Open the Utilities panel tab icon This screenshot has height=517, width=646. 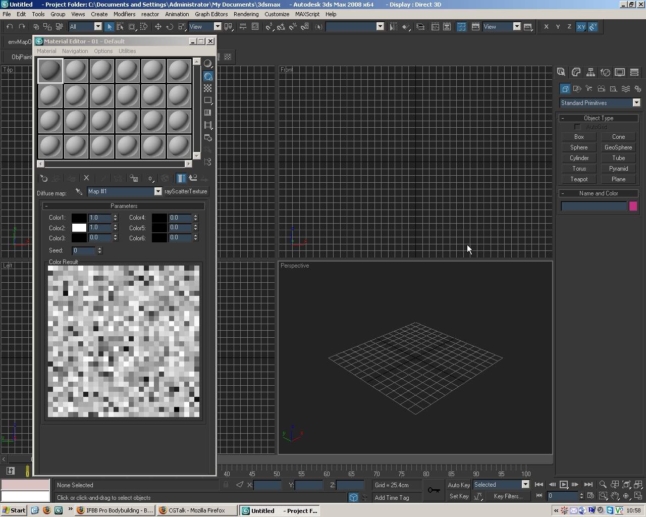pyautogui.click(x=634, y=72)
